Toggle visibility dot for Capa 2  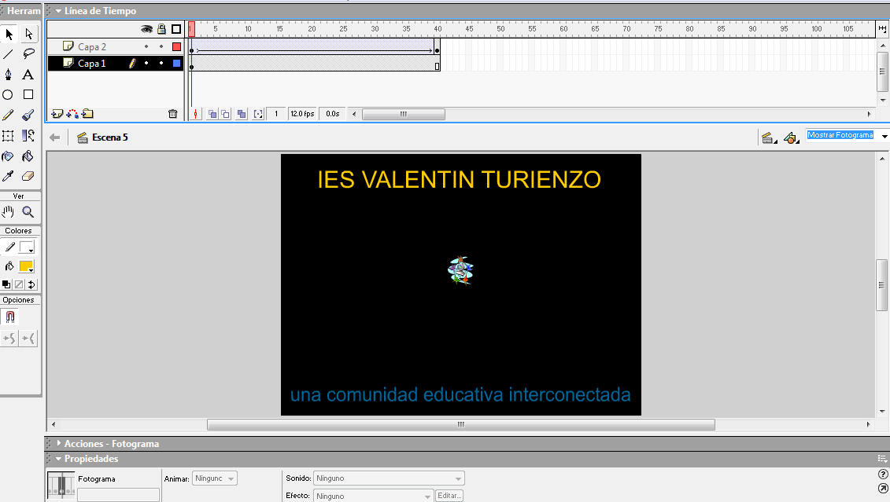[x=146, y=46]
